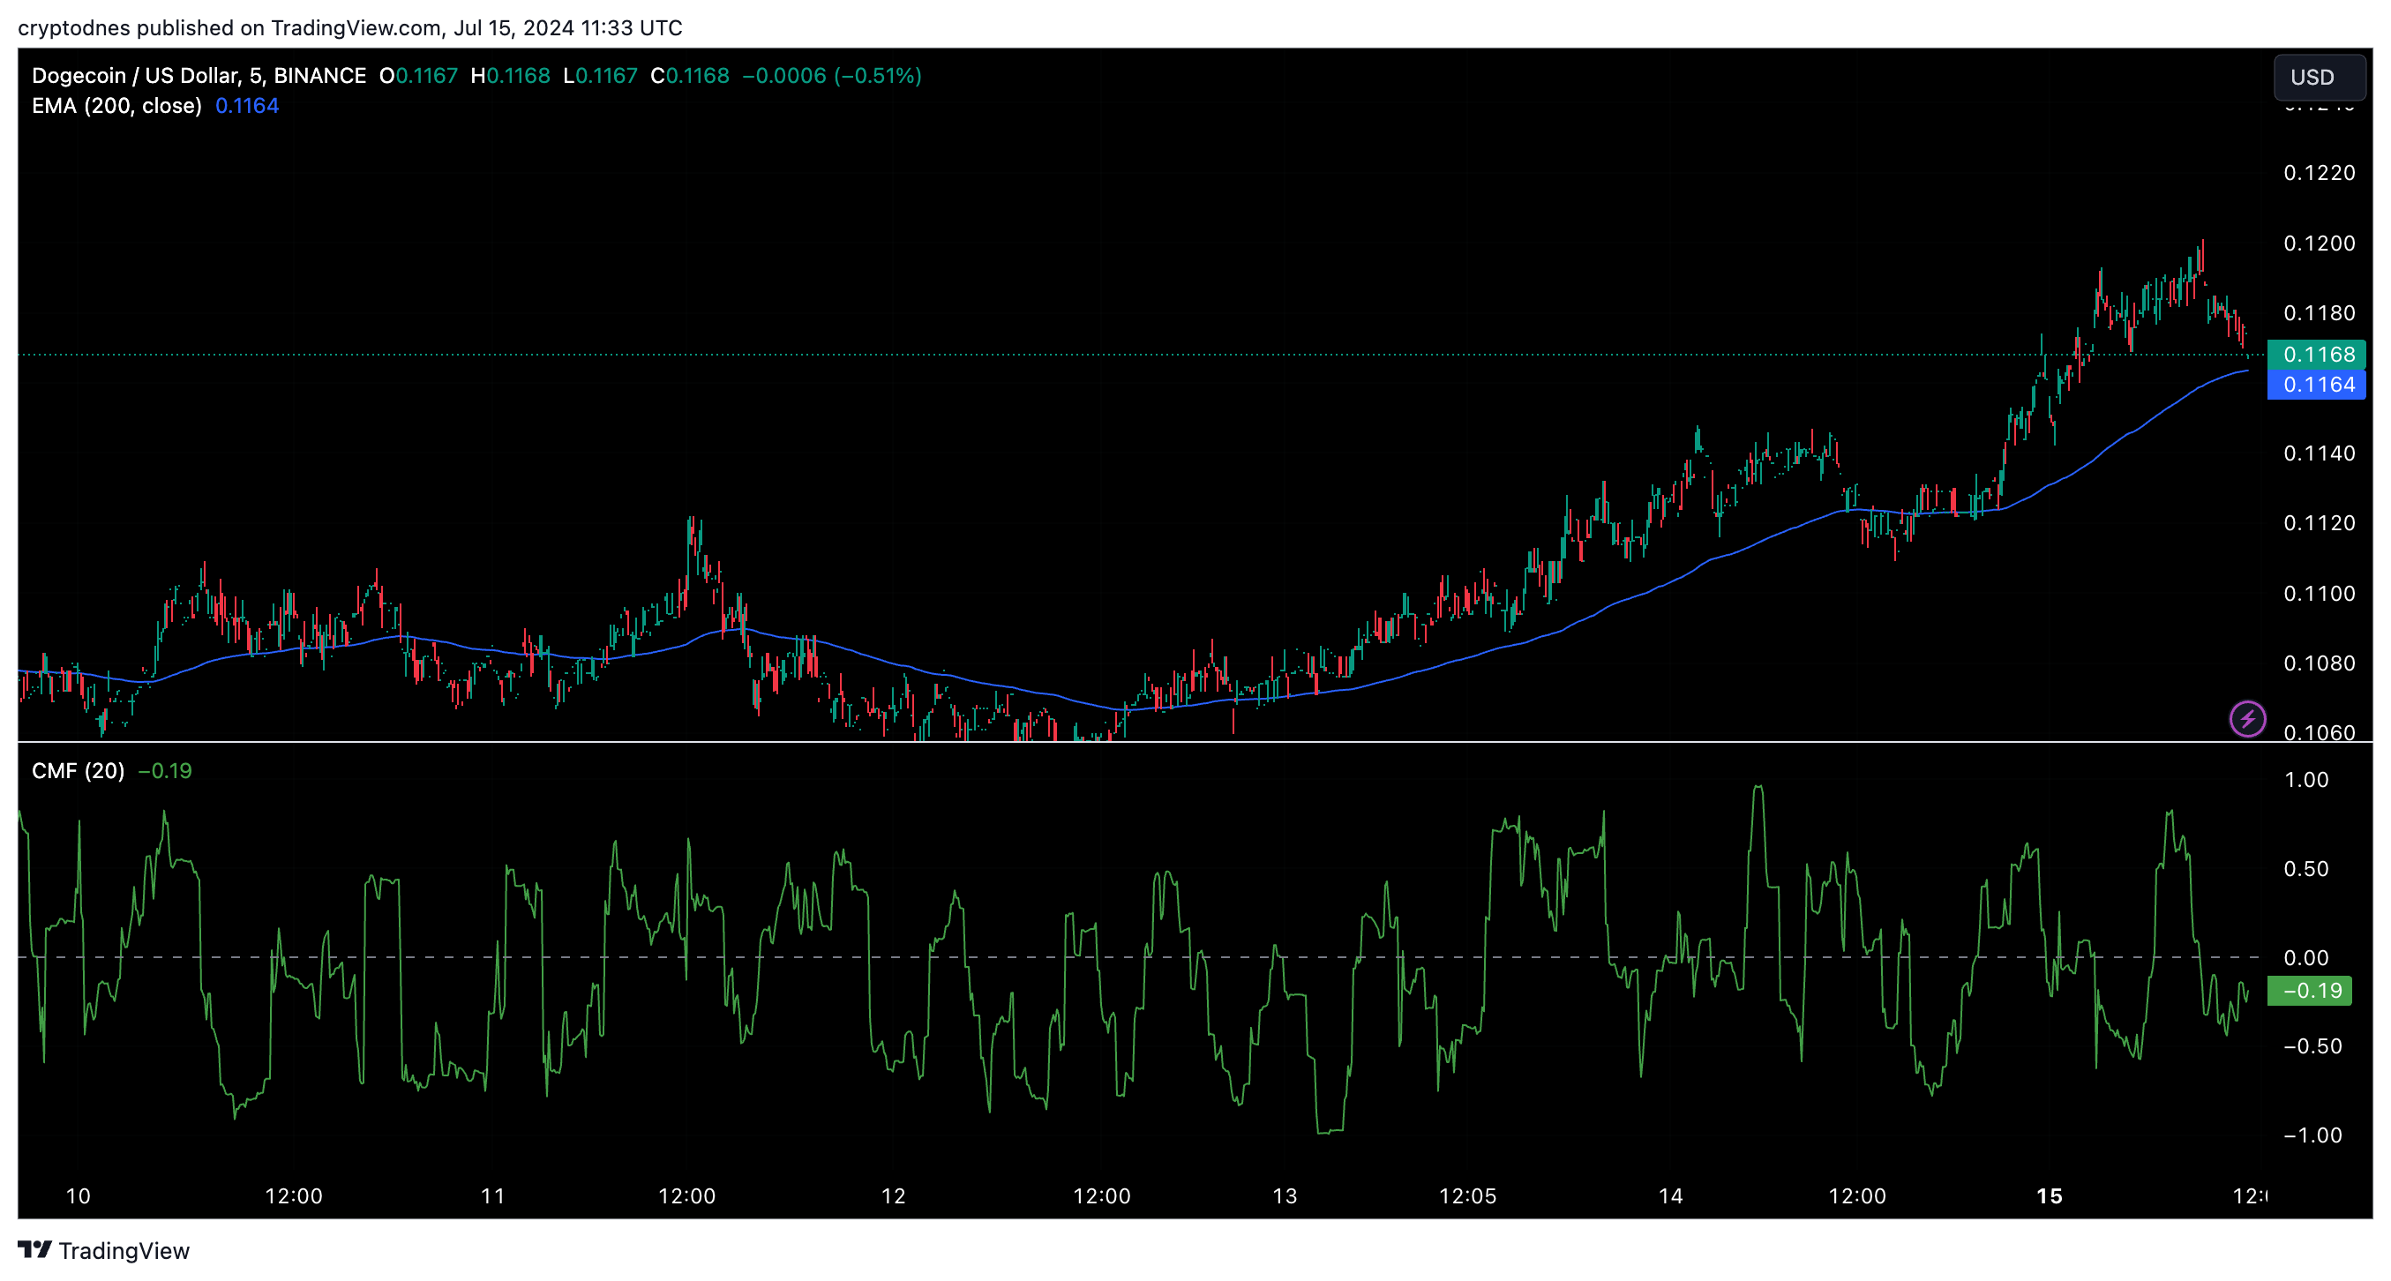Open the USD currency selector
Image resolution: width=2391 pixels, height=1281 pixels.
tap(2319, 77)
